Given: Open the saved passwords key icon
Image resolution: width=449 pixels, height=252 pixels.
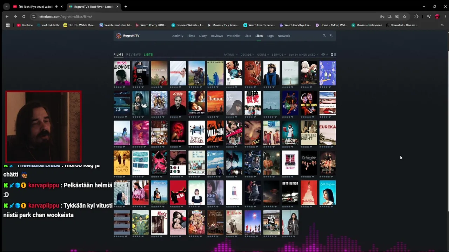Looking at the screenshot, I should point(382,16).
